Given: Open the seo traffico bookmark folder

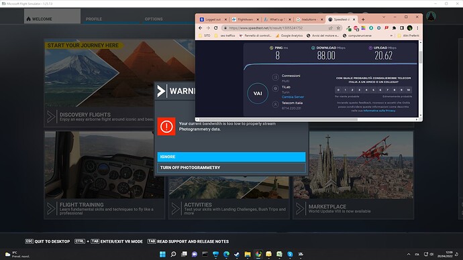Looking at the screenshot, I should point(225,36).
